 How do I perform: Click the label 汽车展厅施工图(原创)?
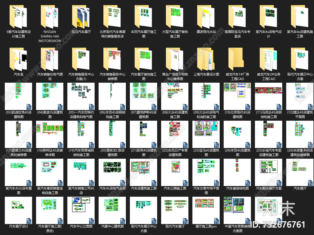(x=50, y=228)
